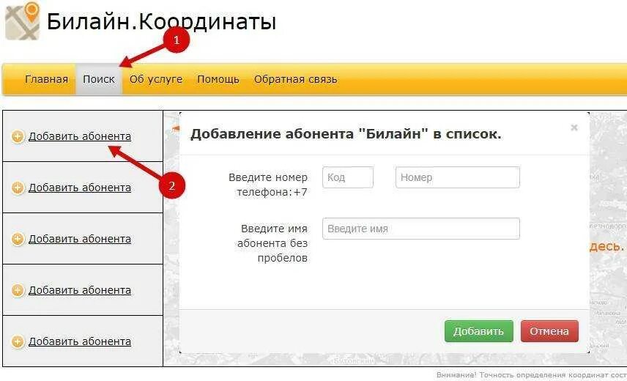The width and height of the screenshot is (627, 381).
Task: Click the red Отмена button
Action: (549, 331)
